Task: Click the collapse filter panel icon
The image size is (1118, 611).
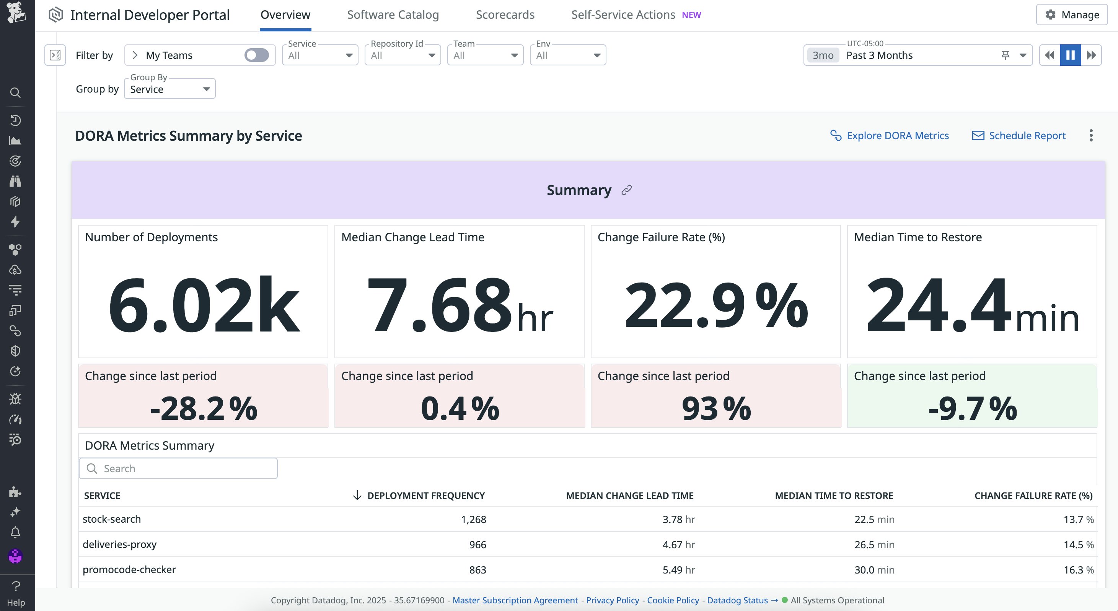Action: pos(55,55)
